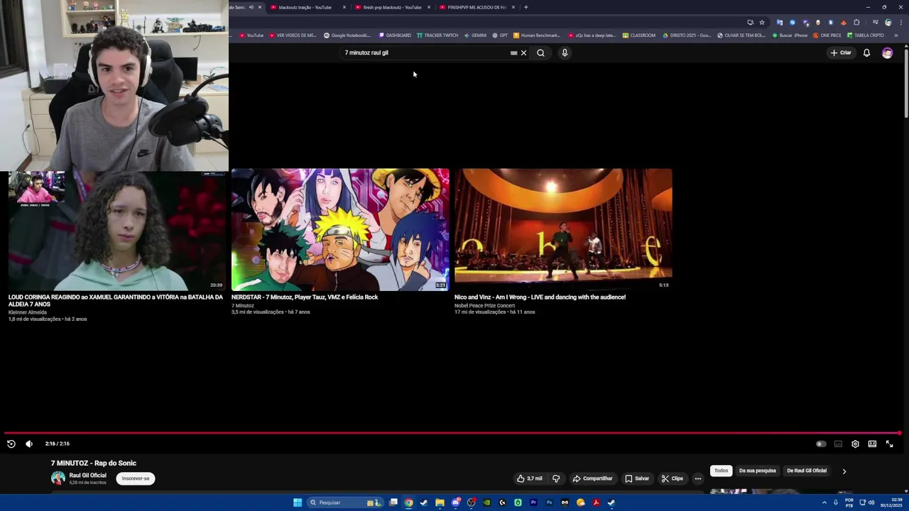Show more bookmarks with the chevron
Image resolution: width=909 pixels, height=511 pixels.
click(x=896, y=35)
